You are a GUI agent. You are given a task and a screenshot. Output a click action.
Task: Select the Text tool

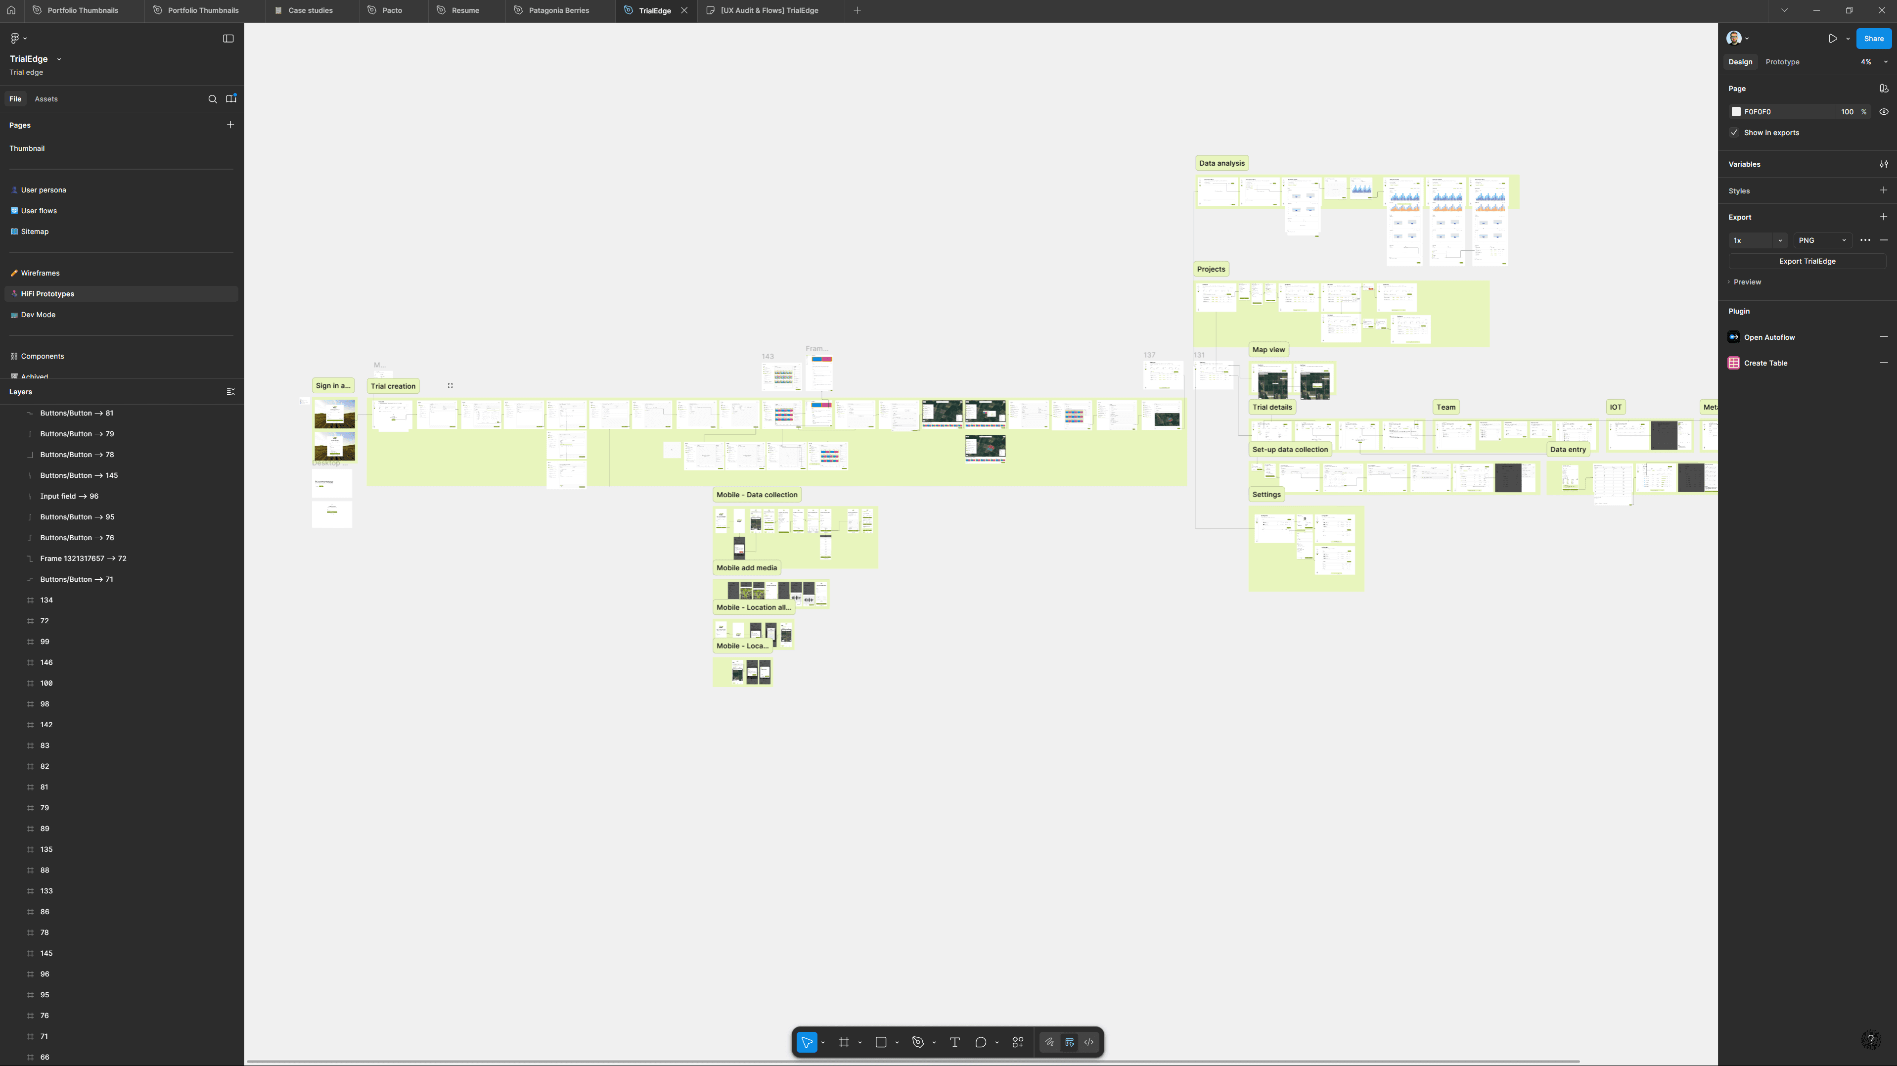pos(954,1042)
